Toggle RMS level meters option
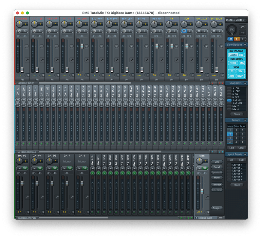 pos(242,63)
